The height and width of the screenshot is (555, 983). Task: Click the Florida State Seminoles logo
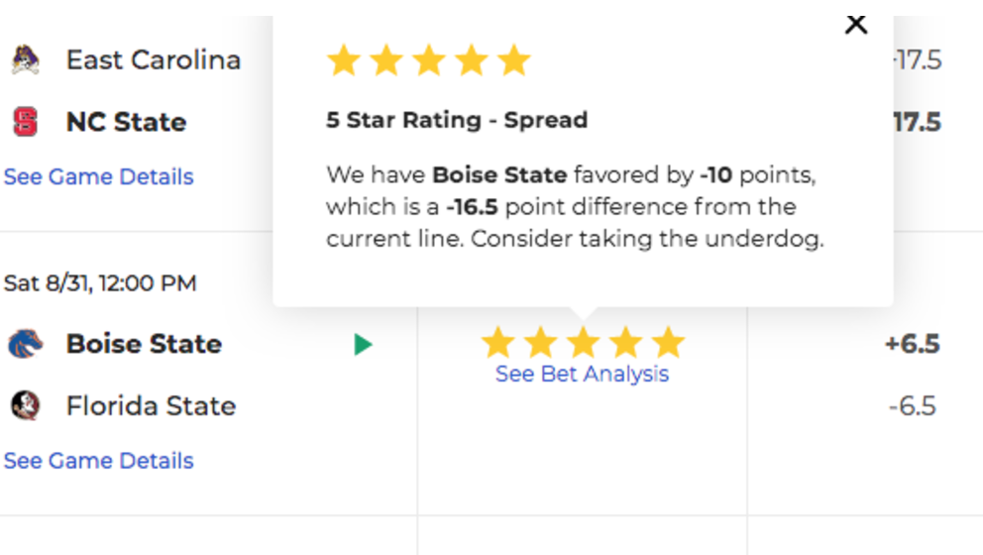click(26, 405)
